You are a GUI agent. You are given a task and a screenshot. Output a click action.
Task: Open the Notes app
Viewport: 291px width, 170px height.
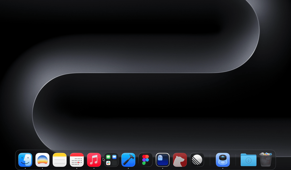tap(60, 160)
